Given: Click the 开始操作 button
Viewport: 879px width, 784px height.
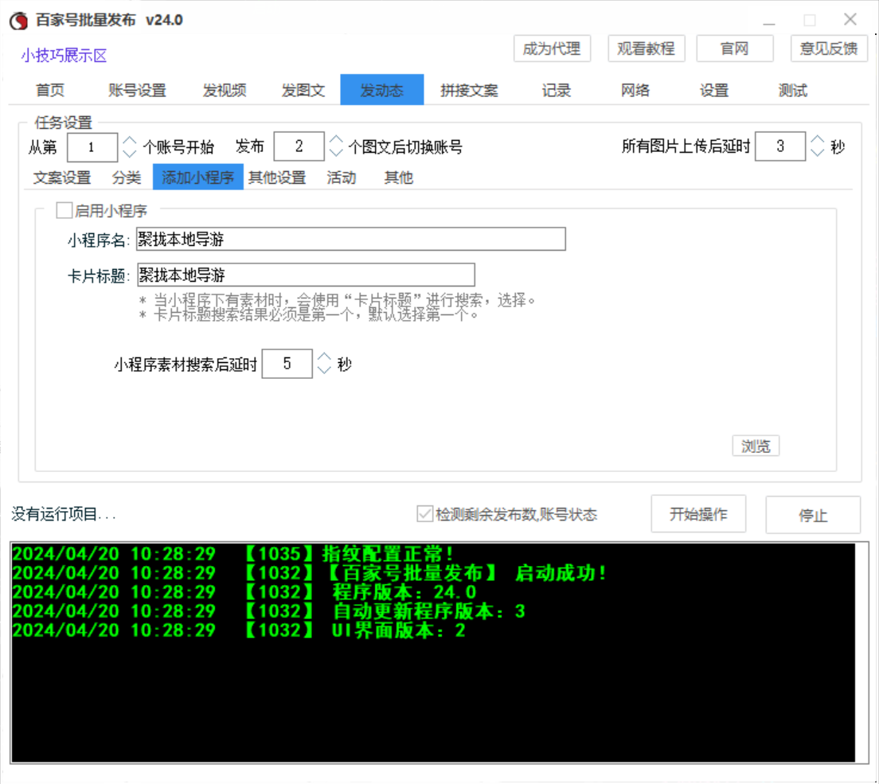Looking at the screenshot, I should 698,514.
